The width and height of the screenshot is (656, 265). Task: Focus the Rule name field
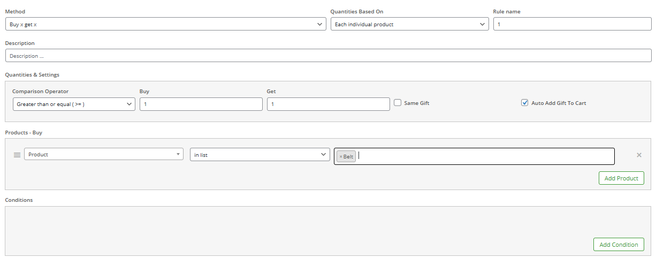coord(573,24)
